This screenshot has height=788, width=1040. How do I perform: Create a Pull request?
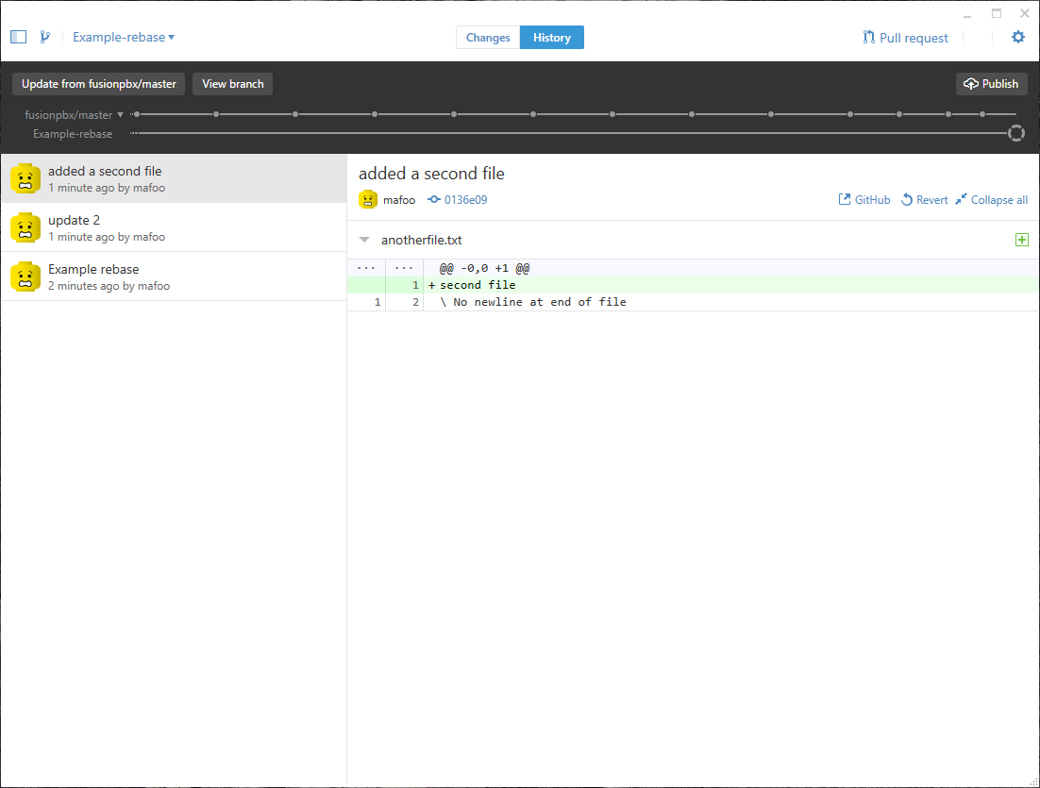(905, 38)
